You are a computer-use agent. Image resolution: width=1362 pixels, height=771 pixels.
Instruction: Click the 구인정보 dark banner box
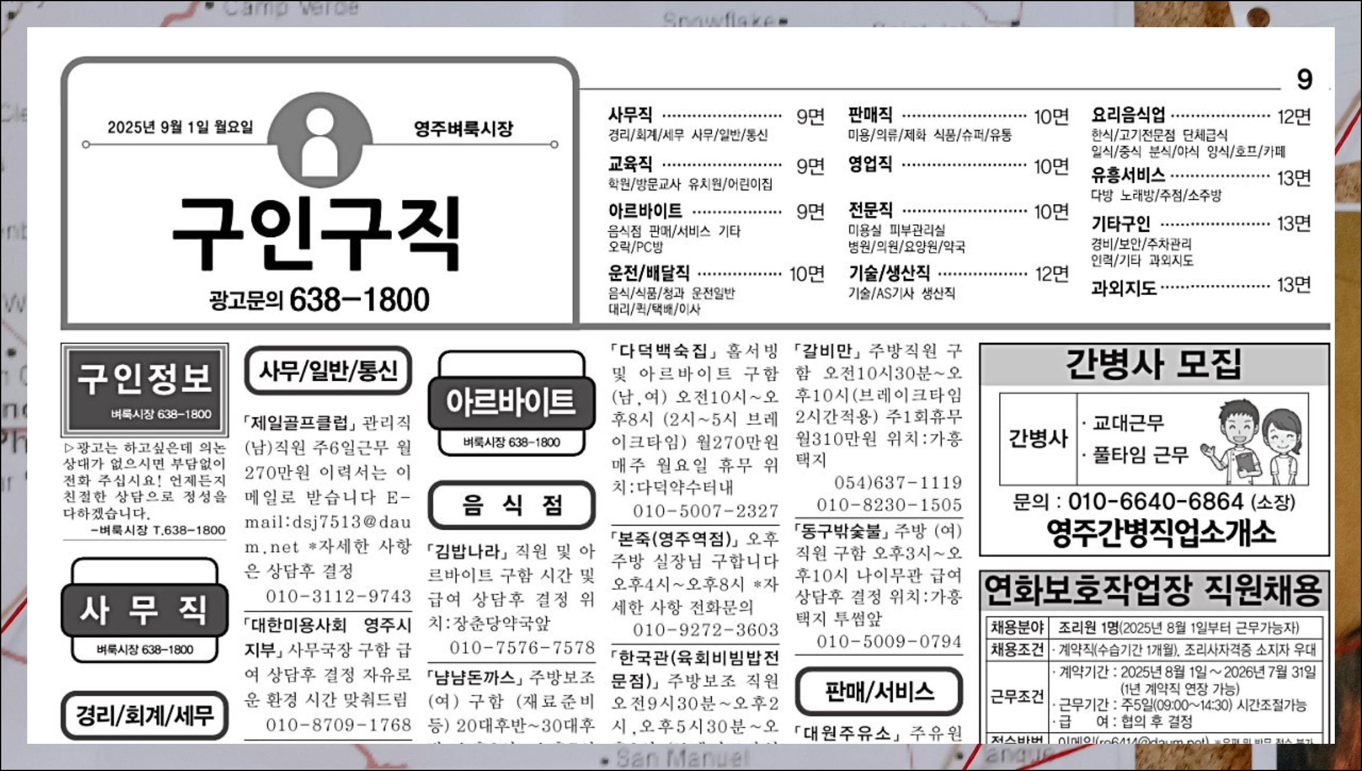coord(145,389)
